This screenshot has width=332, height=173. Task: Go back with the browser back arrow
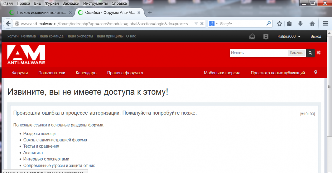click(x=8, y=23)
